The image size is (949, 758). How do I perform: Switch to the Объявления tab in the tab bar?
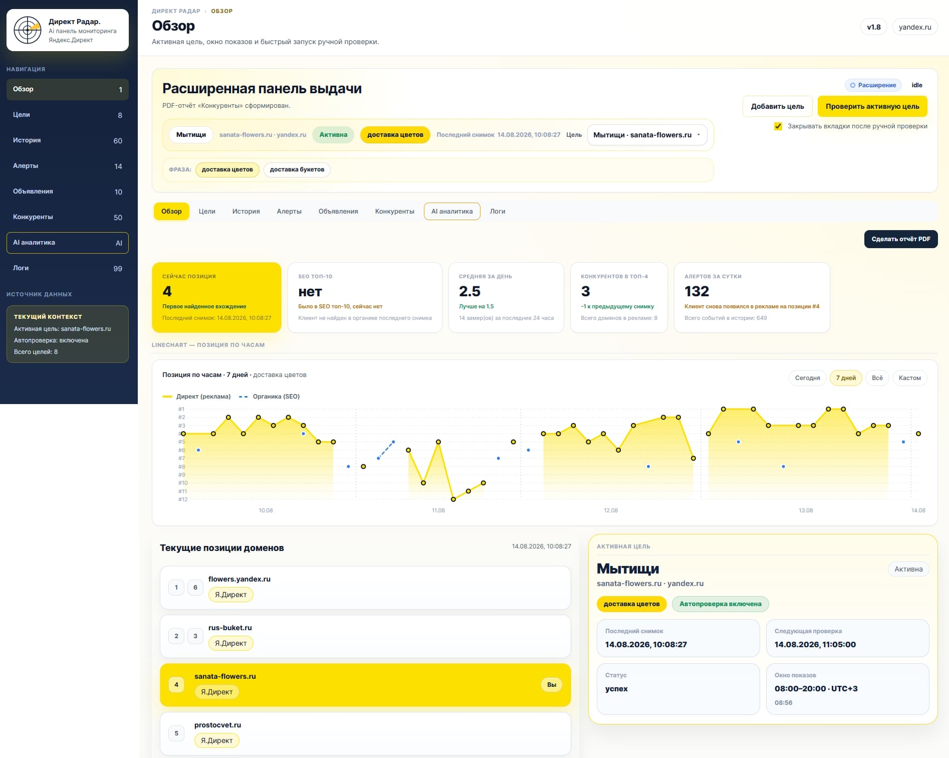(338, 212)
